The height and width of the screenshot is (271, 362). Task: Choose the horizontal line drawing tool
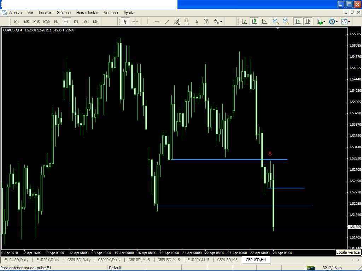pyautogui.click(x=157, y=22)
